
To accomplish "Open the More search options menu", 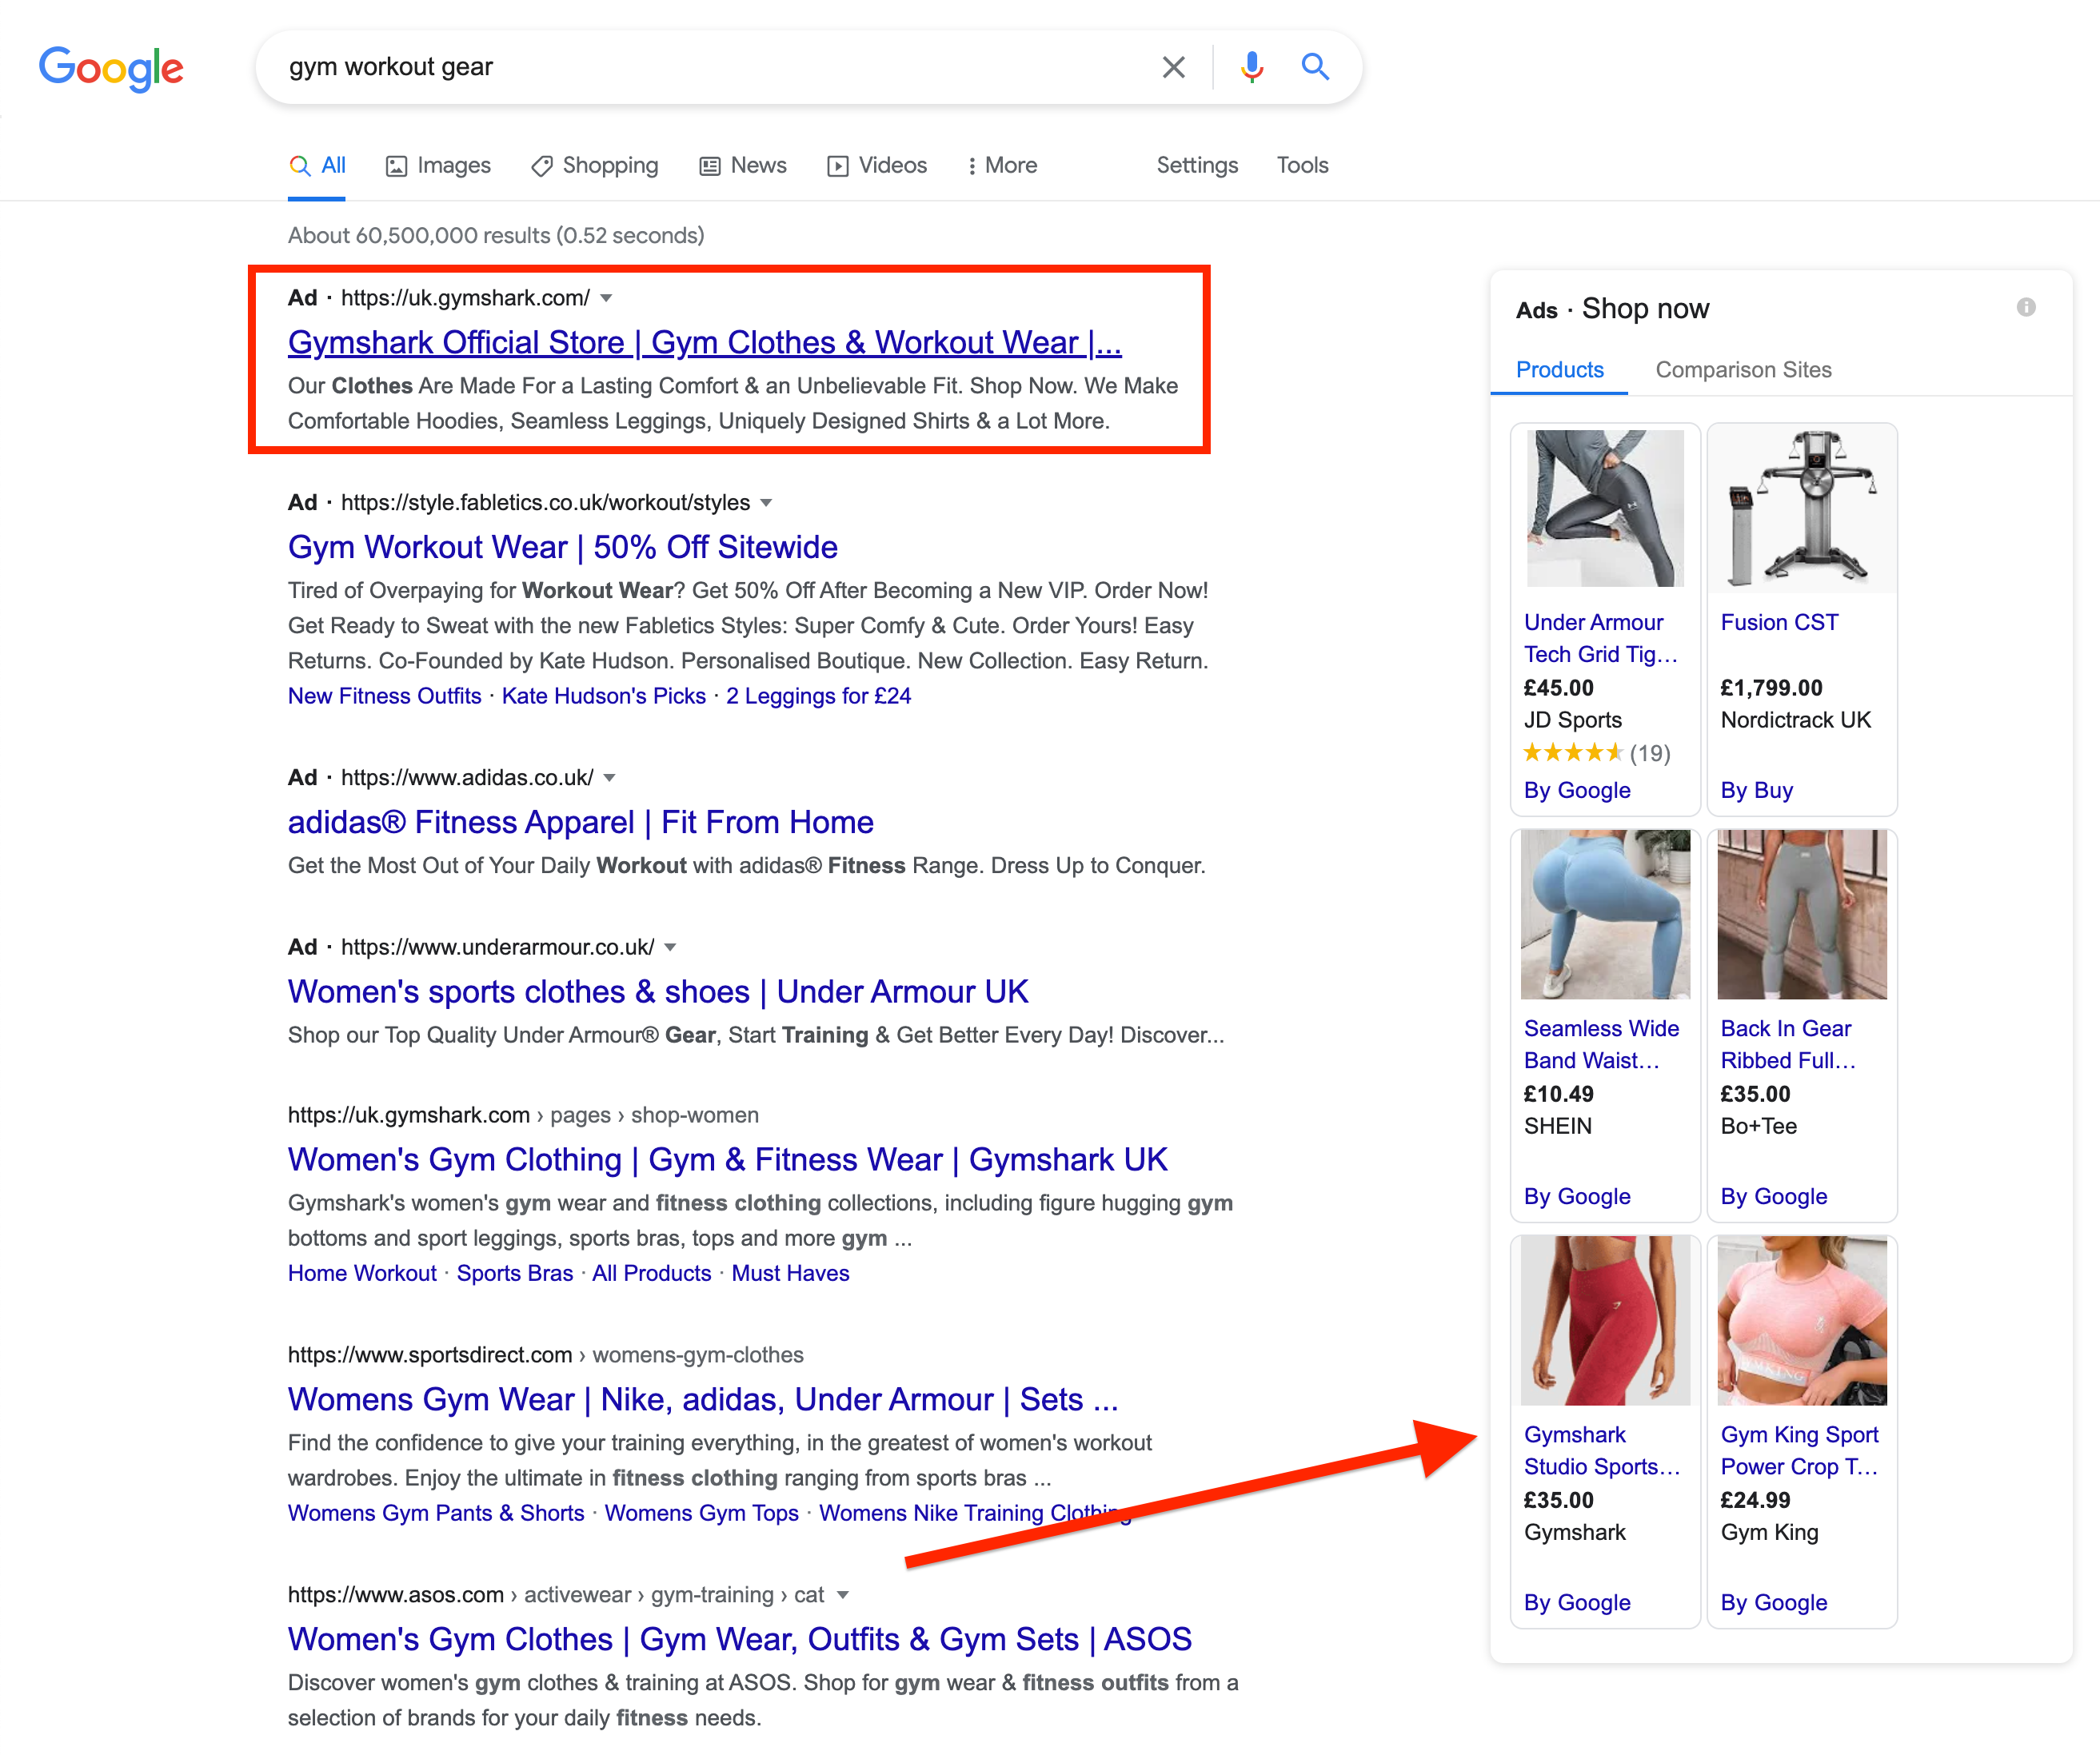I will click(1002, 166).
